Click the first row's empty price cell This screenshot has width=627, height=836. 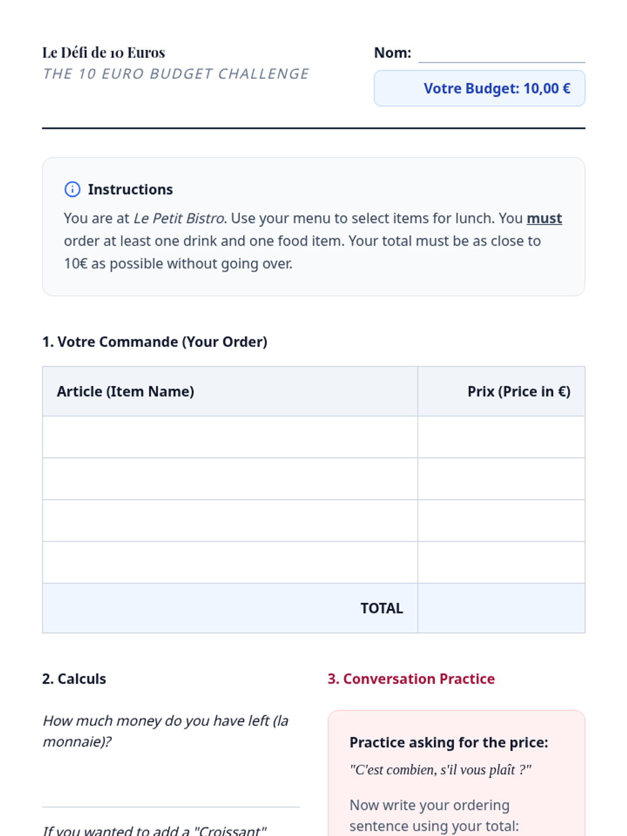coord(501,437)
